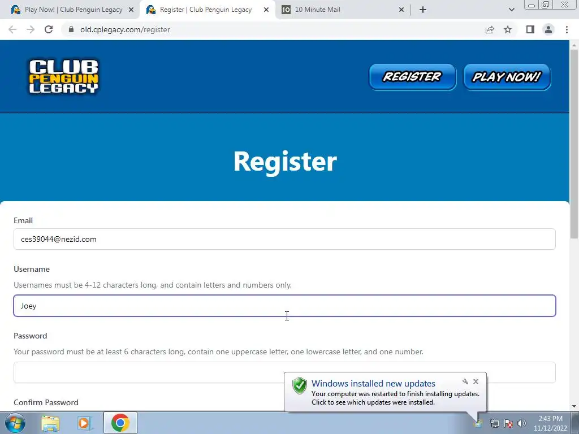Click the scrollbar down arrow

574,406
